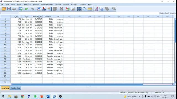The image size is (177, 99).
Task: Select the ID_No column header
Action: click(x=16, y=16)
